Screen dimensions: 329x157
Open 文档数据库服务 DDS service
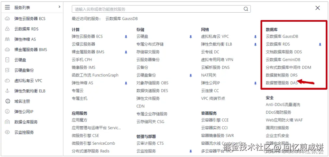[284, 52]
